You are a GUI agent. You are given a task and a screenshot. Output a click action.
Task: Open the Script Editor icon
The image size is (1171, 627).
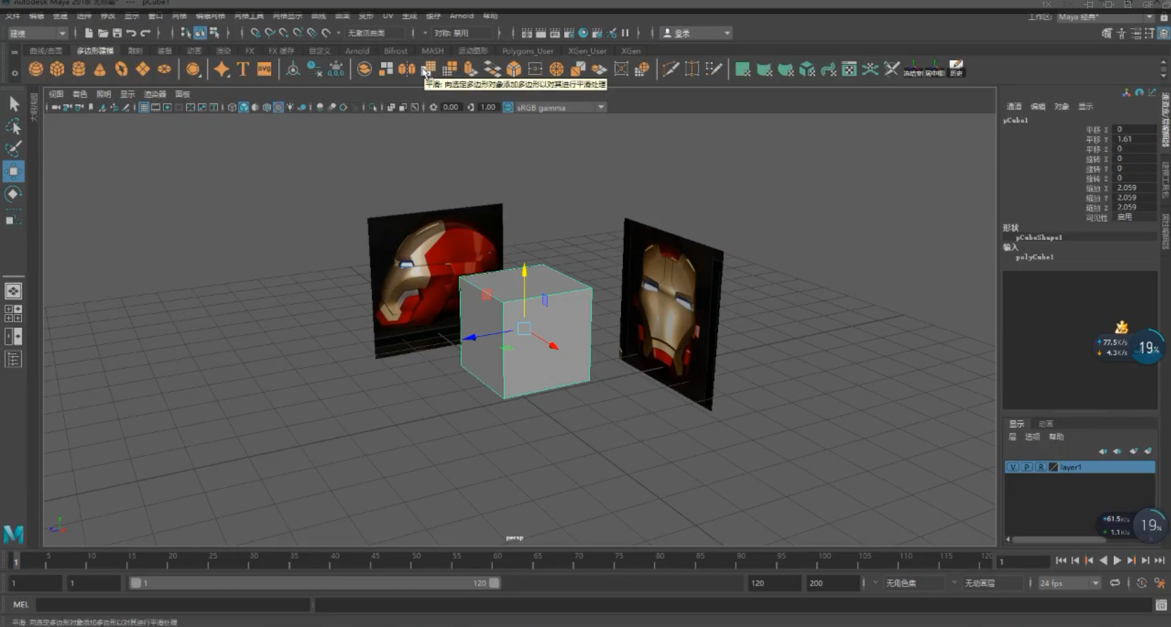tap(1161, 604)
